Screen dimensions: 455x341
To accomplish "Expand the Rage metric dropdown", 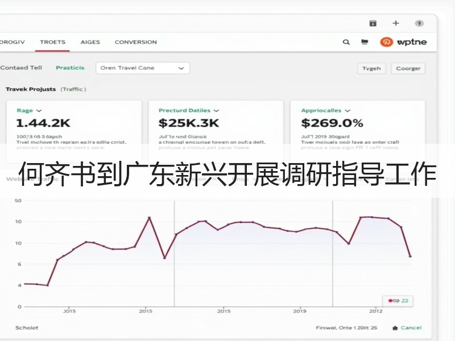I will click(x=29, y=110).
